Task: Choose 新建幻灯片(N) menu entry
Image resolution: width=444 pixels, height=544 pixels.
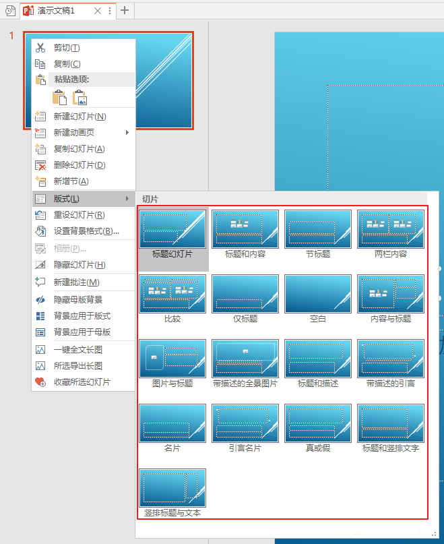Action: click(x=84, y=116)
